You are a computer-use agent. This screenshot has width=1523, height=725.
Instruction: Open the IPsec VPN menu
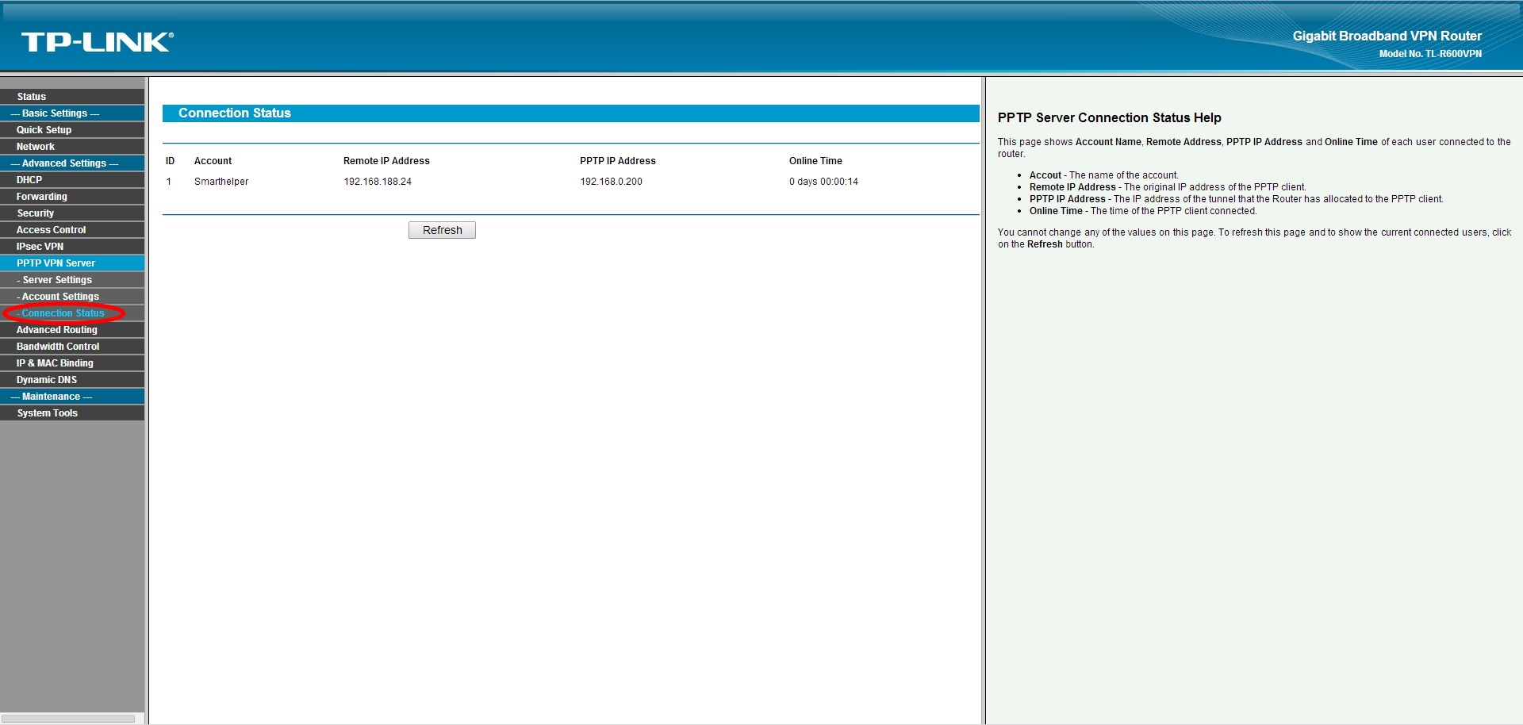(x=72, y=247)
